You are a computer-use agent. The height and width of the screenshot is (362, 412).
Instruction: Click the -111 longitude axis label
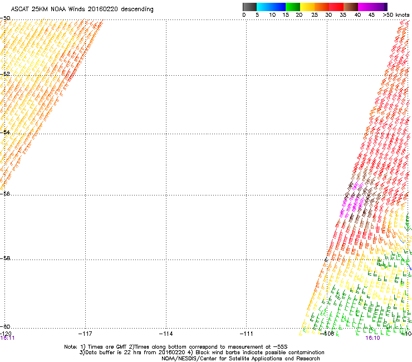pos(246,334)
